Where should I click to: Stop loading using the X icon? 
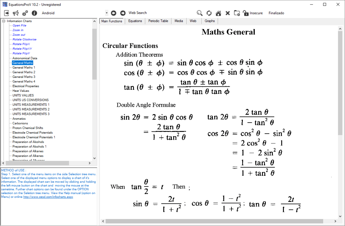[228, 13]
